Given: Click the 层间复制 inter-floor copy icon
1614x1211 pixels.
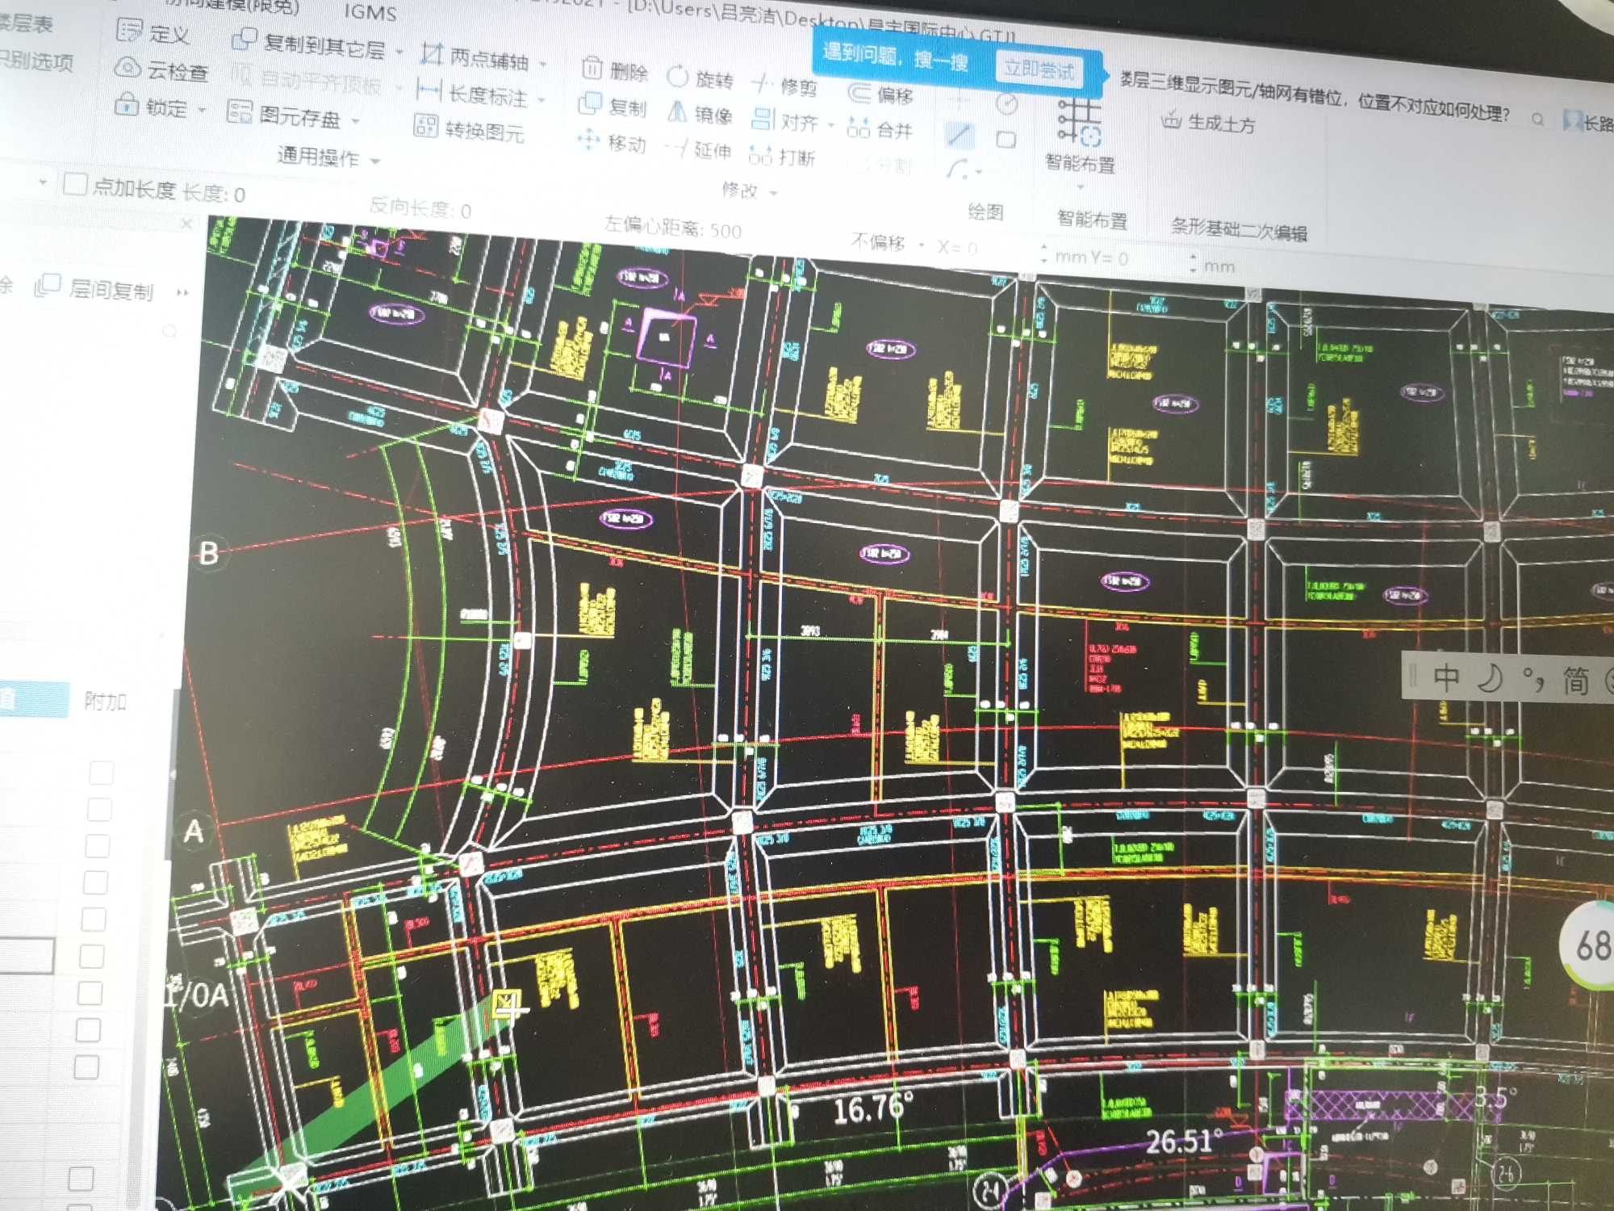Looking at the screenshot, I should pos(48,285).
